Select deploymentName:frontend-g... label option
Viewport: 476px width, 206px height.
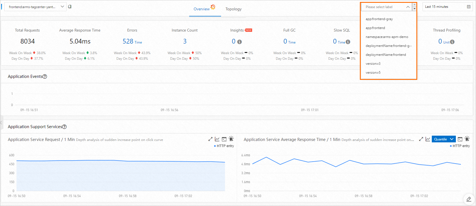click(388, 46)
